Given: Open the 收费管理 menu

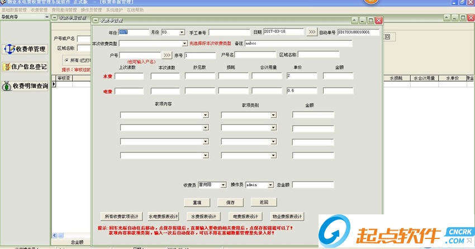Looking at the screenshot, I should click(39, 10).
